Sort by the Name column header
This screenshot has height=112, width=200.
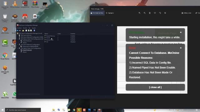[51, 34]
